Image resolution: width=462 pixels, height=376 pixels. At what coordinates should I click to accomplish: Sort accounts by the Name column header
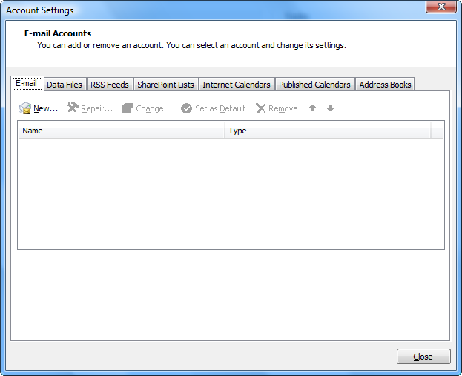[121, 131]
